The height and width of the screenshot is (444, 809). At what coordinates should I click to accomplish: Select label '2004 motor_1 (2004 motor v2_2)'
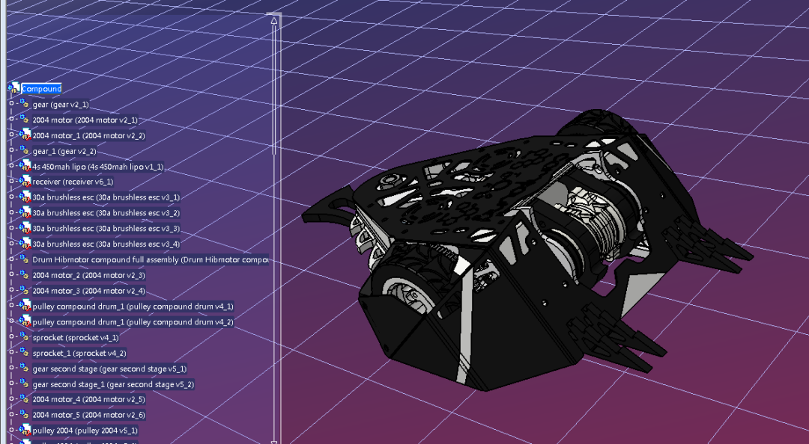tap(88, 135)
